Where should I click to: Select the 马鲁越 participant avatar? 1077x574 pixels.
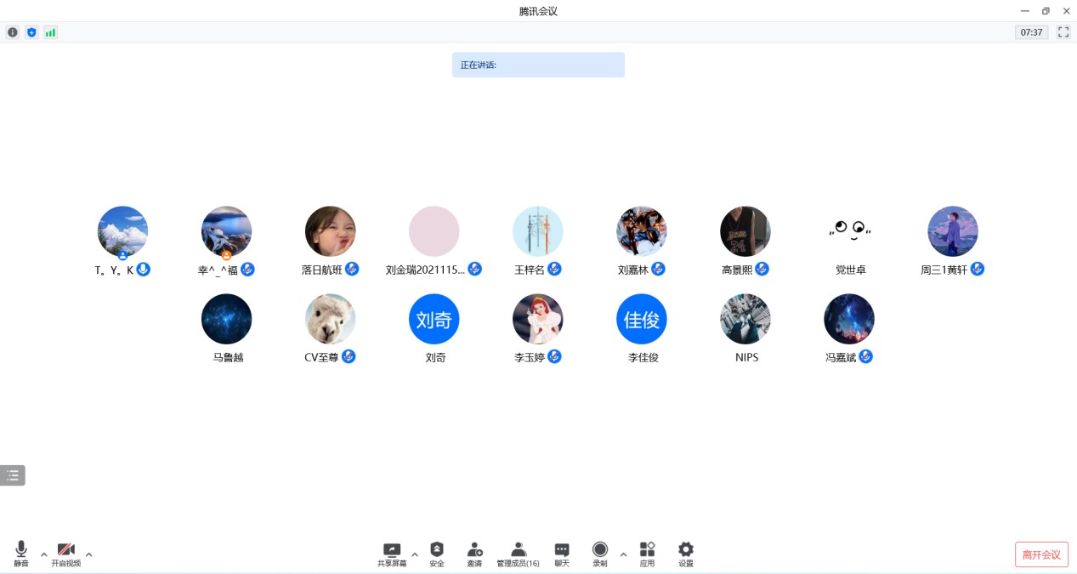point(227,319)
